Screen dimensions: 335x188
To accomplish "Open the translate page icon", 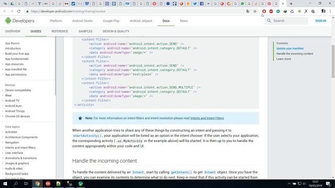I will tap(248, 11).
